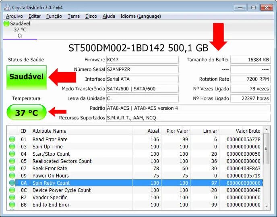
Task: Click the green health orb for disk C:
Action: click(x=6, y=23)
